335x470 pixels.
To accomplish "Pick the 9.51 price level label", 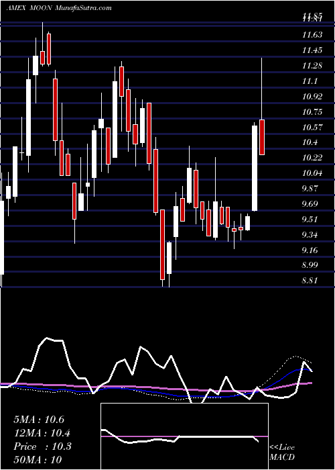I will 311,220.
